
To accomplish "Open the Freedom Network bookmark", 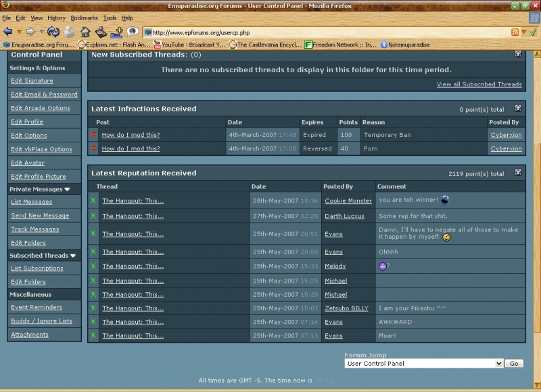I will coord(341,45).
